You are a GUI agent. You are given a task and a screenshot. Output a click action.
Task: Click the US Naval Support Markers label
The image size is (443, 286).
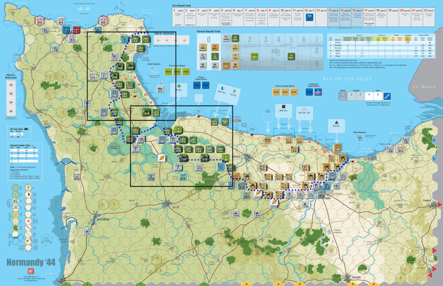pos(201,78)
